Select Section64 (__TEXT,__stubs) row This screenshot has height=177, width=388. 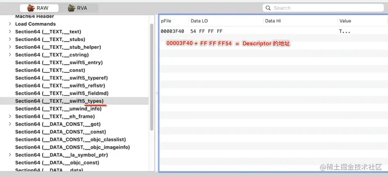pyautogui.click(x=74, y=39)
